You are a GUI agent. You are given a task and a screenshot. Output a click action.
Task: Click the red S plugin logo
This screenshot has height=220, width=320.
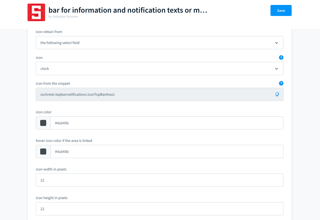36,12
